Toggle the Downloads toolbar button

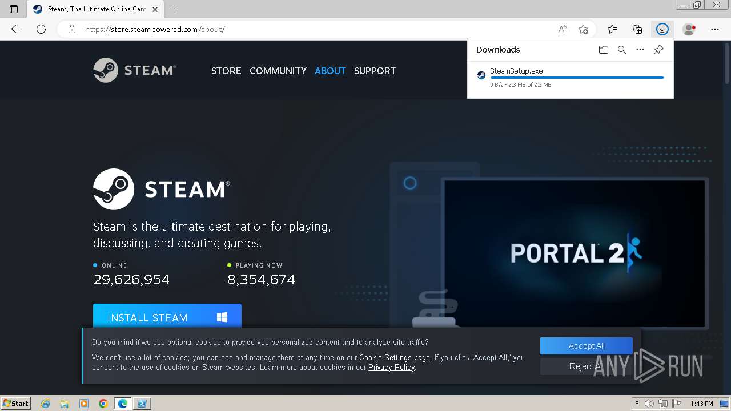662,29
